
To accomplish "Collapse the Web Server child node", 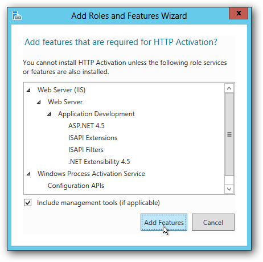I will [39, 102].
